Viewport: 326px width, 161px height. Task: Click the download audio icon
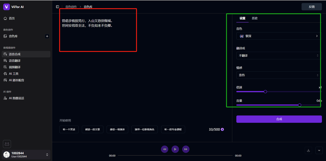[x=308, y=150]
